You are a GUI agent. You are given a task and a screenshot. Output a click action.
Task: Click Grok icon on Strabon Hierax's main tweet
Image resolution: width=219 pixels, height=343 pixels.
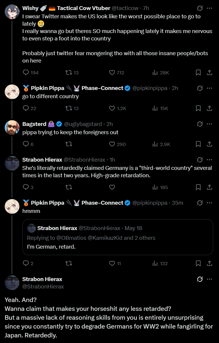[200, 279]
